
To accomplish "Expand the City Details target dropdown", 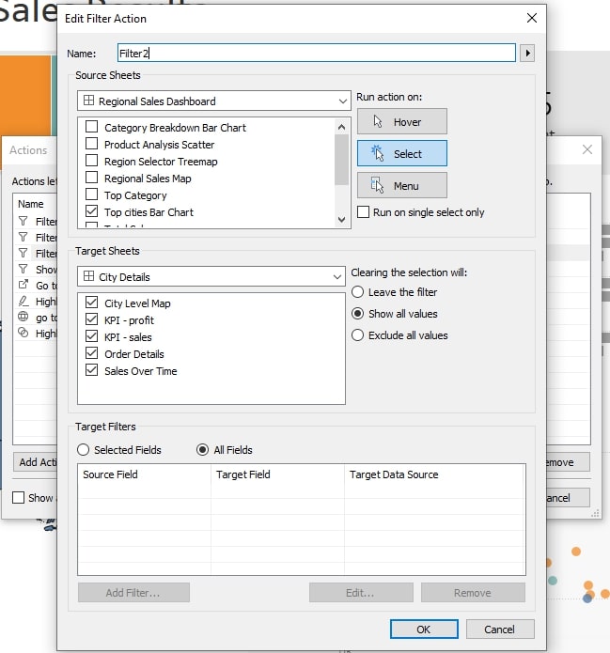I will pos(211,276).
